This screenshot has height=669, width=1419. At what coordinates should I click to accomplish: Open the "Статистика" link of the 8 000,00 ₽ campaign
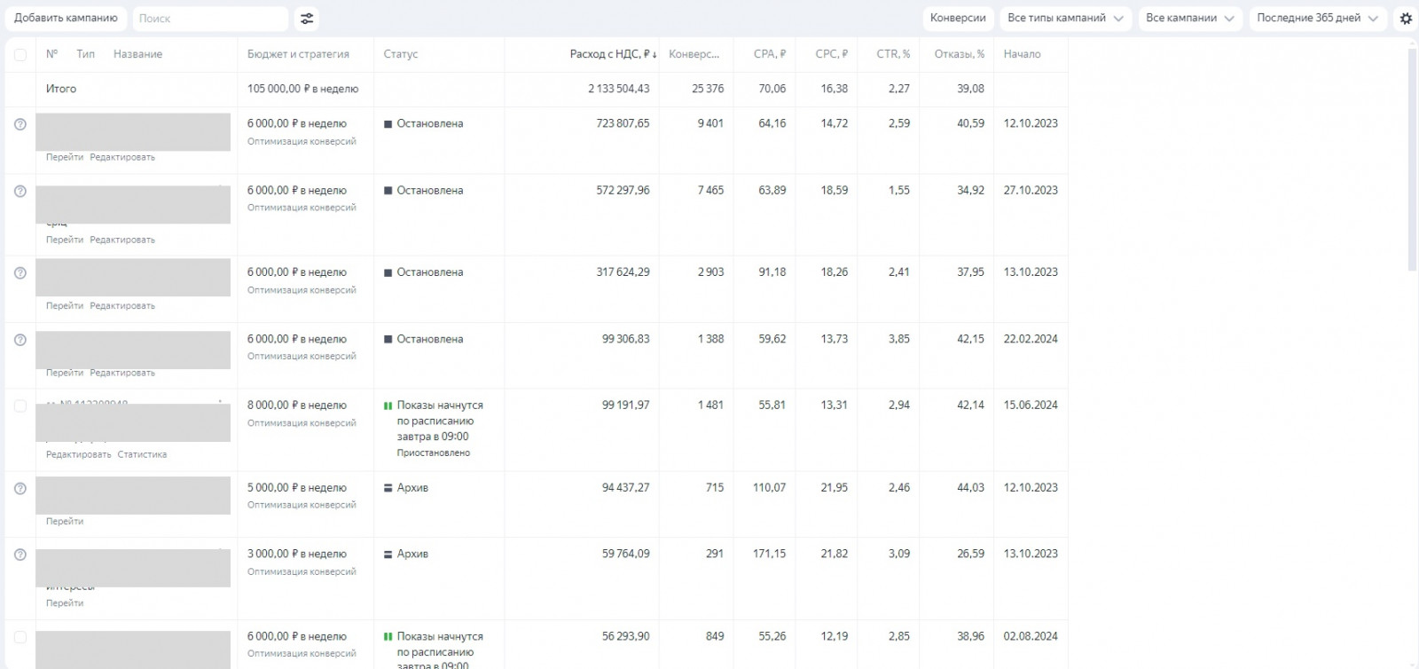pyautogui.click(x=142, y=454)
